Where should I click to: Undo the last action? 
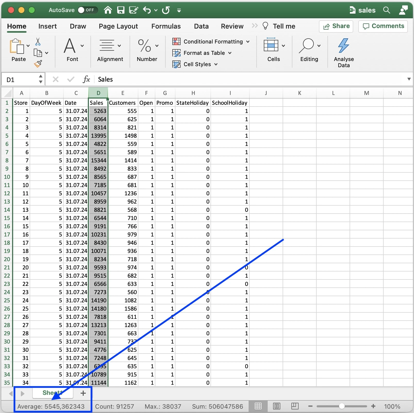tap(147, 10)
